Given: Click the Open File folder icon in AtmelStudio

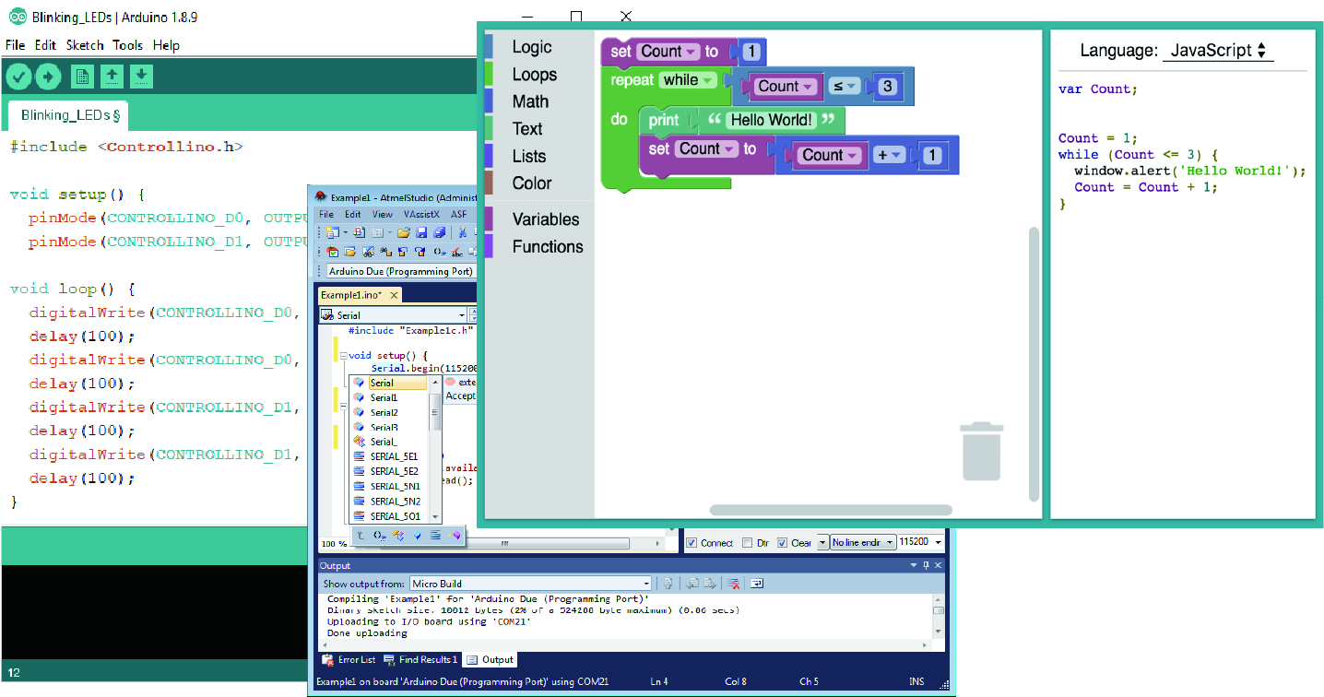Looking at the screenshot, I should (x=404, y=232).
